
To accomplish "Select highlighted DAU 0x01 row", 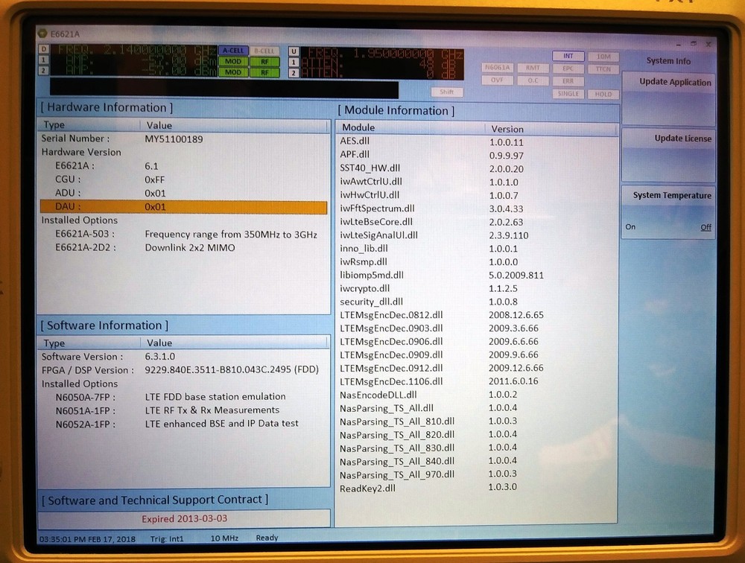I will [184, 207].
